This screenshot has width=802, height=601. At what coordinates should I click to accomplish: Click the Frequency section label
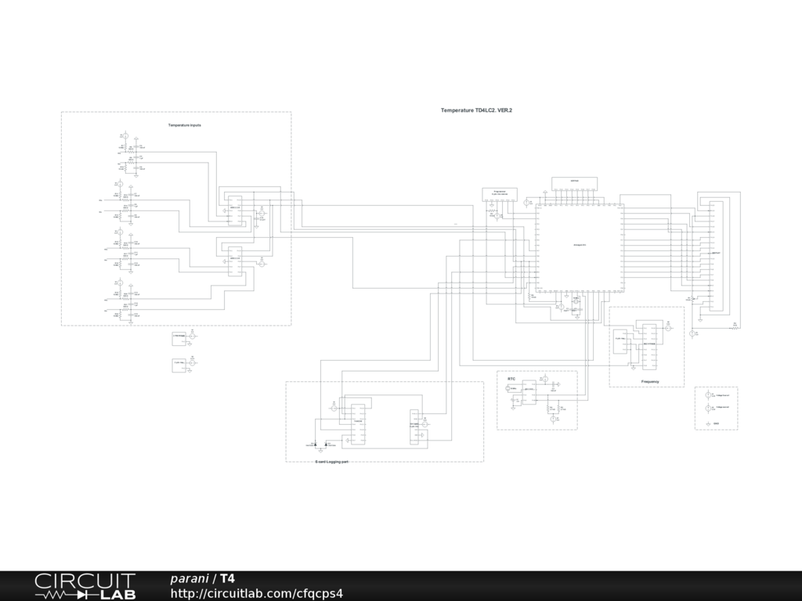click(649, 381)
